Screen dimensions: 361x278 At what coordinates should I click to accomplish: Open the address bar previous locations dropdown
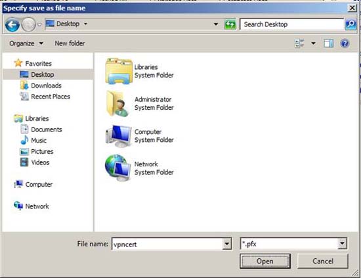click(x=216, y=24)
